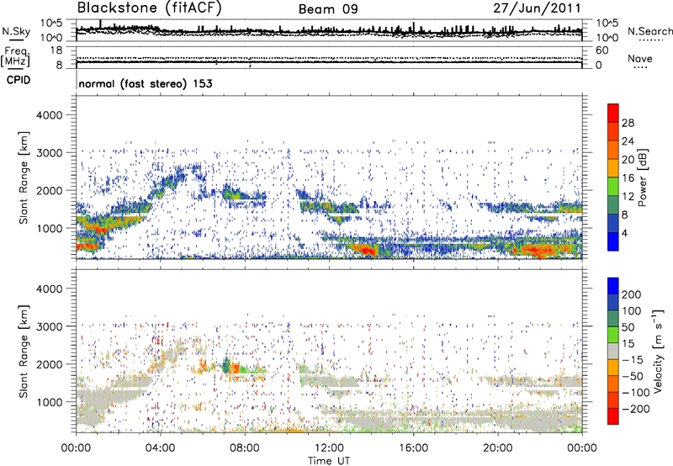Click the 28 label on power colorbar

tap(628, 123)
